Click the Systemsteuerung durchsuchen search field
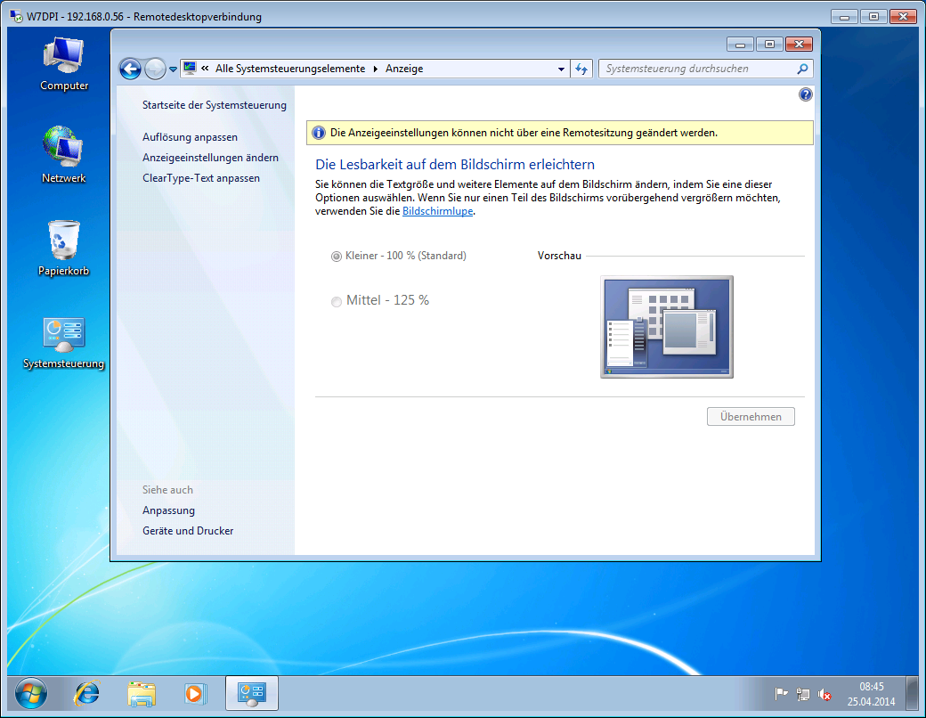Viewport: 926px width, 718px height. tap(698, 69)
